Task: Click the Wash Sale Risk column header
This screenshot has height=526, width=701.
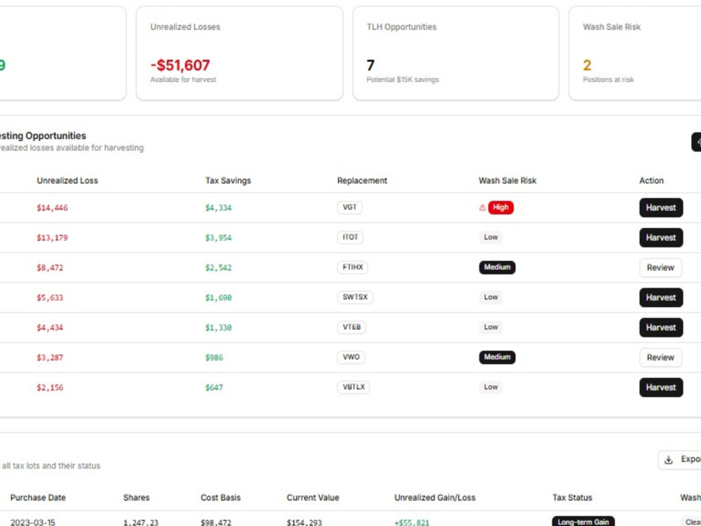Action: click(x=508, y=181)
